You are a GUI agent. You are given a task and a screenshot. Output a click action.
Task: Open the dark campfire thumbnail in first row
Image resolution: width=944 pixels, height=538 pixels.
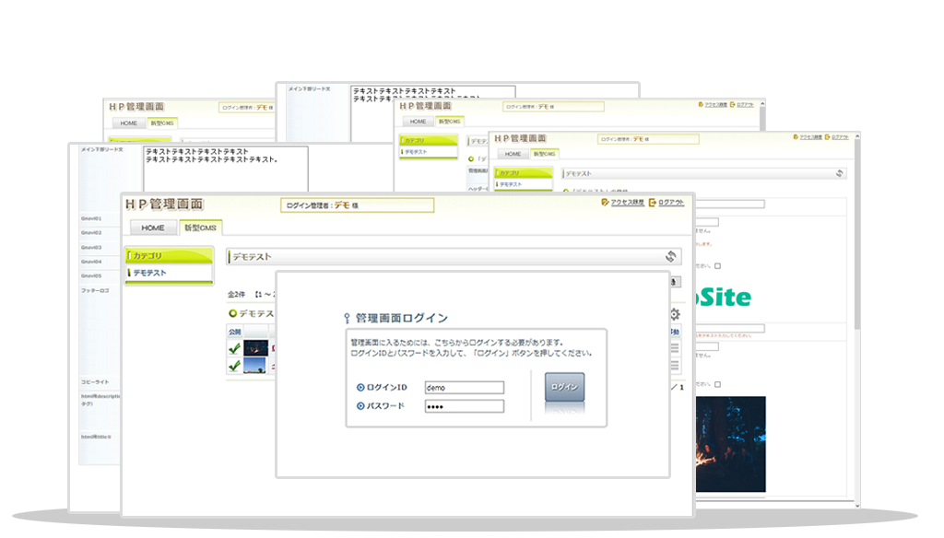(x=255, y=348)
